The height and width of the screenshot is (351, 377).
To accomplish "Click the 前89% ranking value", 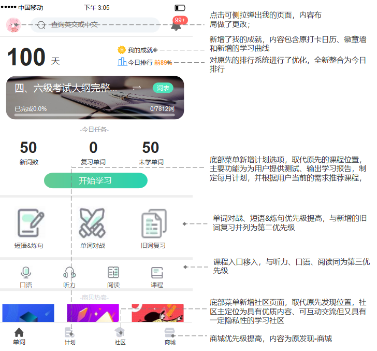I will click(x=163, y=63).
